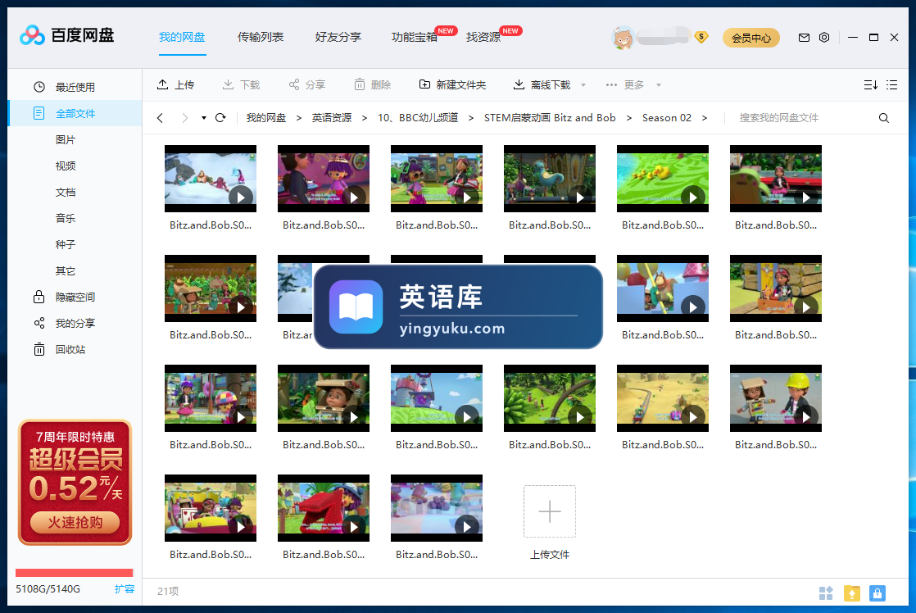Click the sort order icon
The image size is (916, 613).
870,84
